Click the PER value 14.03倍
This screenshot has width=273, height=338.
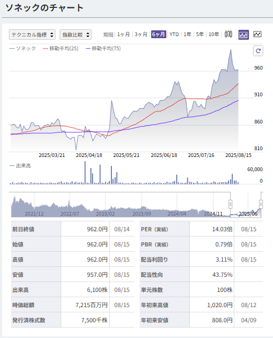pyautogui.click(x=222, y=229)
